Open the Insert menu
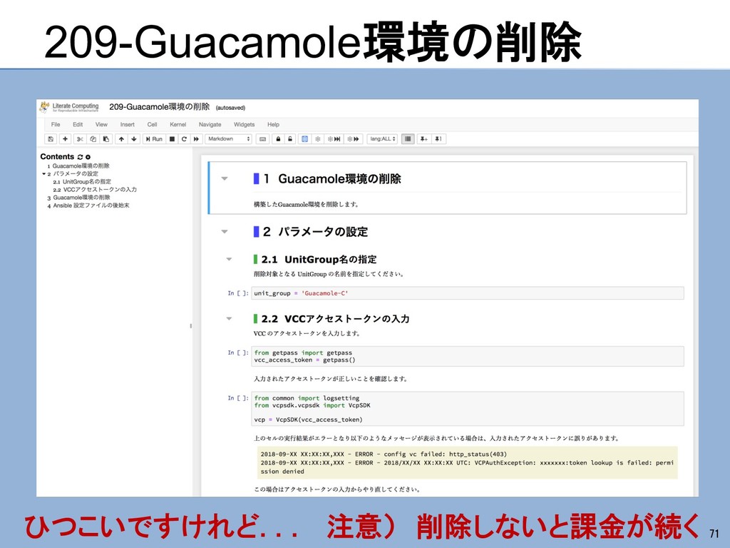 127,124
